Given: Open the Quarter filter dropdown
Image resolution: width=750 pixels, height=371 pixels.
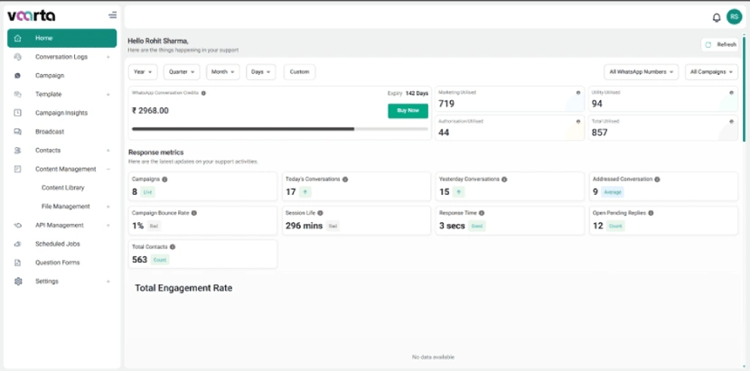Looking at the screenshot, I should (x=182, y=71).
